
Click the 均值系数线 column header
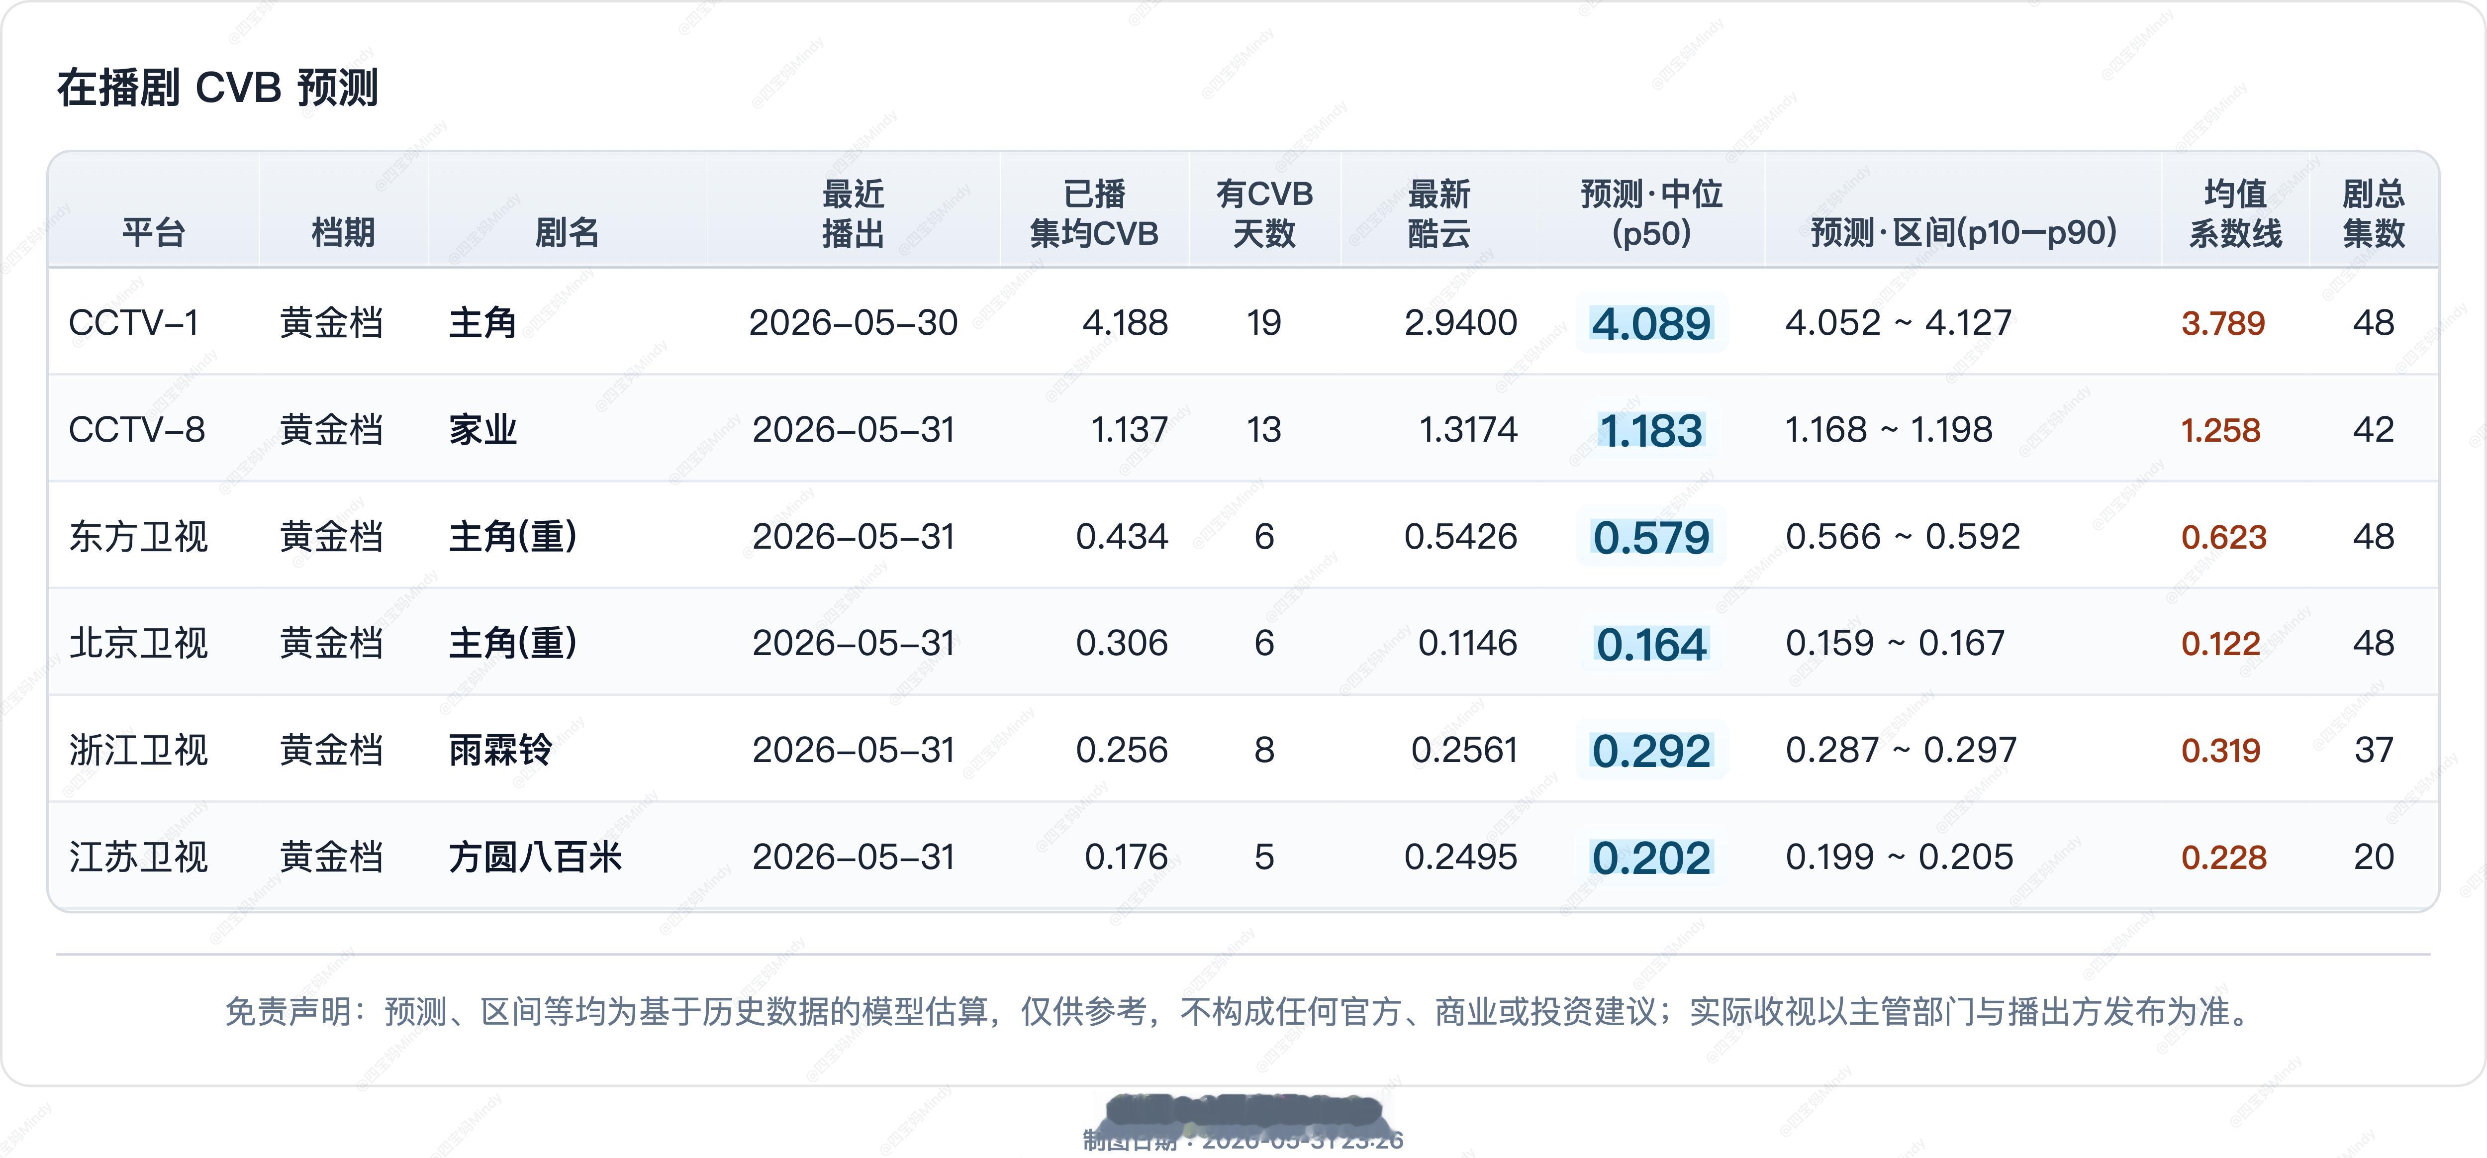2235,213
